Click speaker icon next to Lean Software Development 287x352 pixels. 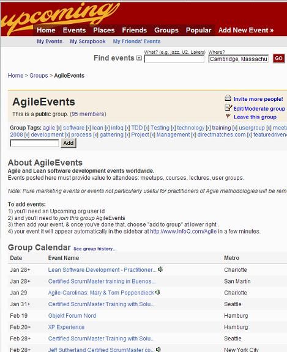coord(160,269)
